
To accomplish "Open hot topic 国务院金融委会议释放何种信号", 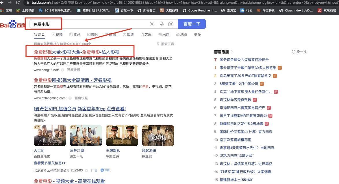I will (x=244, y=60).
